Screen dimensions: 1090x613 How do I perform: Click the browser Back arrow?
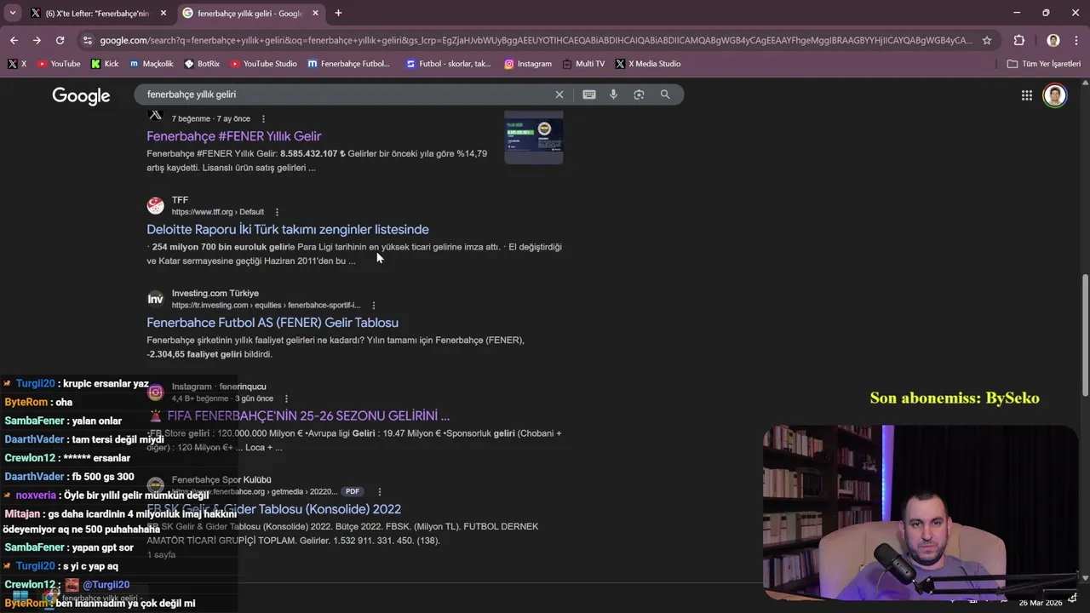(14, 40)
